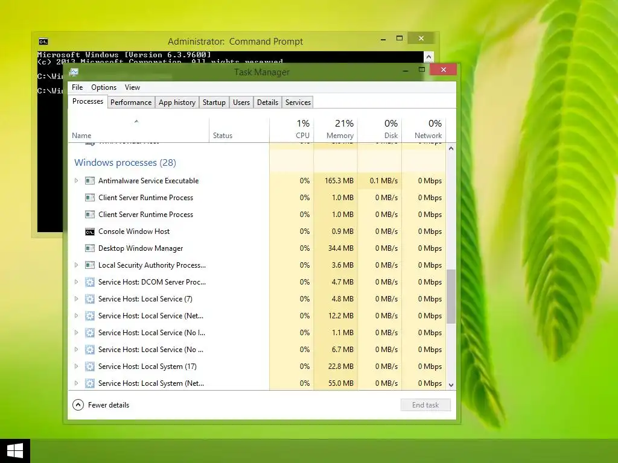Screen dimensions: 618x463
Task: Sort by the CPU column header
Action: tap(291, 130)
